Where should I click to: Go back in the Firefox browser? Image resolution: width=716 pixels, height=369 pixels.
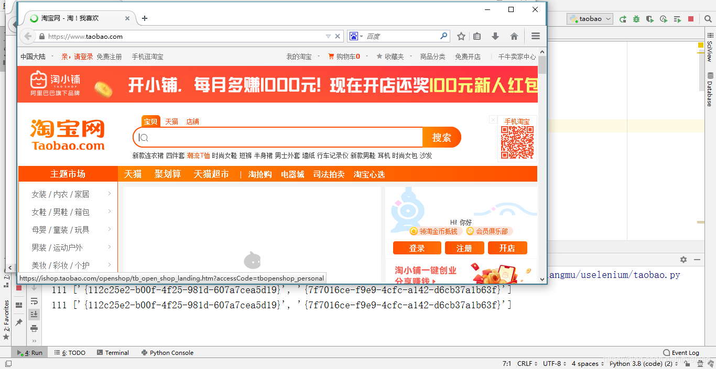click(x=28, y=37)
